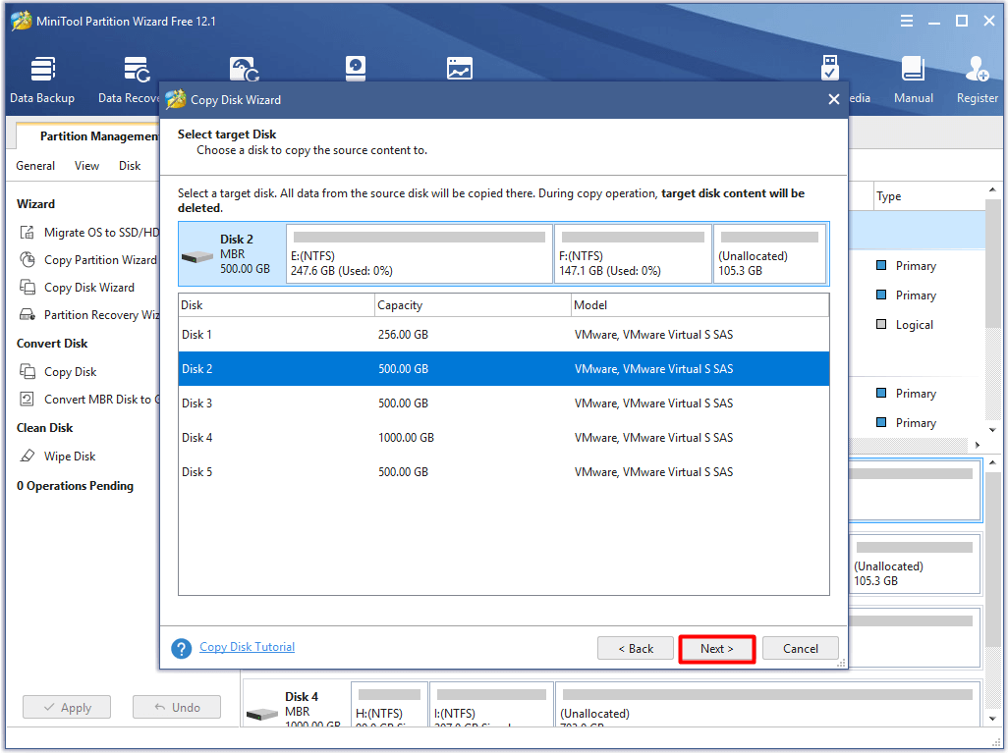Select Disk 3 row in target list
The image size is (1008, 753).
tap(504, 403)
